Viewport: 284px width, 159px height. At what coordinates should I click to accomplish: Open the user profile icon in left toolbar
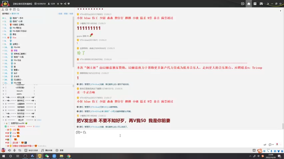[x=3, y=10]
